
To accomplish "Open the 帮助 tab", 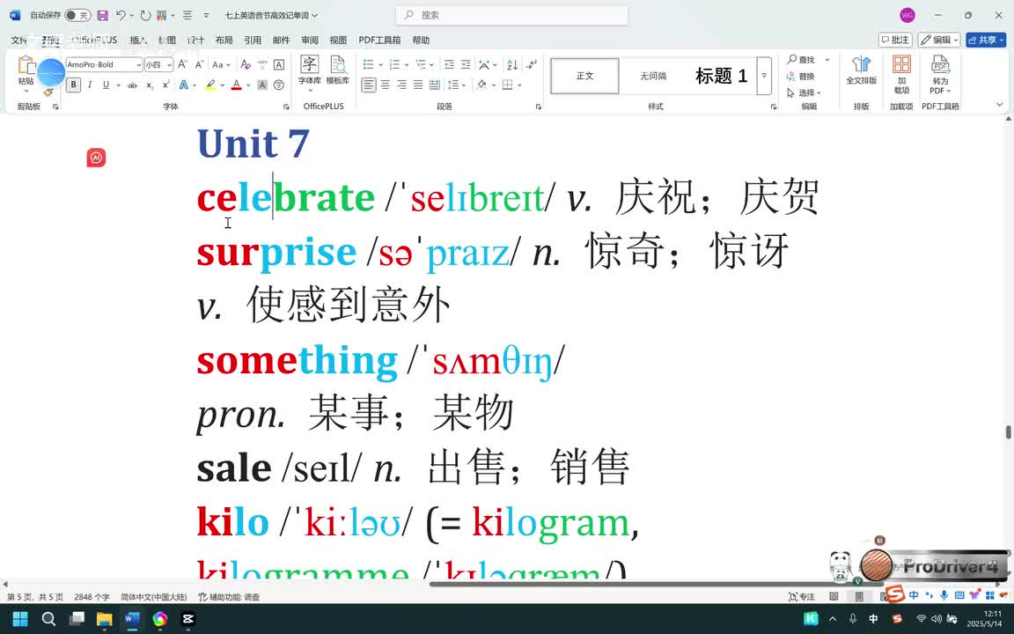I will [421, 41].
